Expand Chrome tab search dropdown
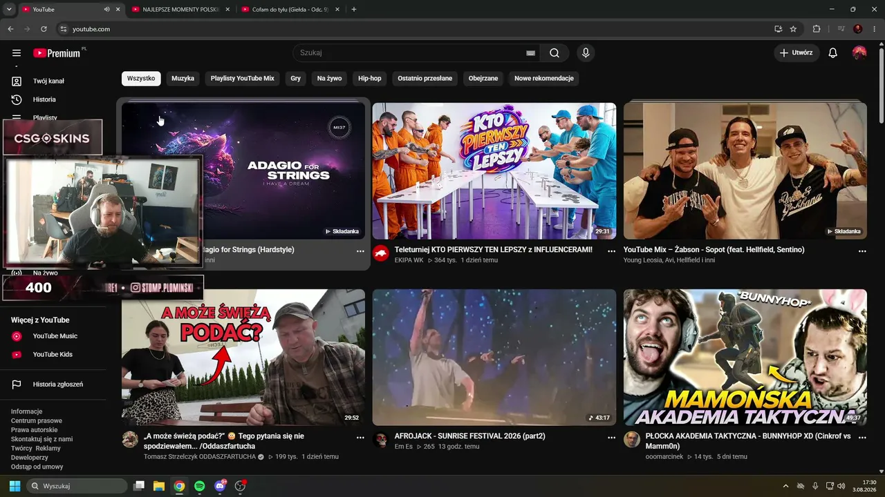The height and width of the screenshot is (497, 885). [x=9, y=10]
